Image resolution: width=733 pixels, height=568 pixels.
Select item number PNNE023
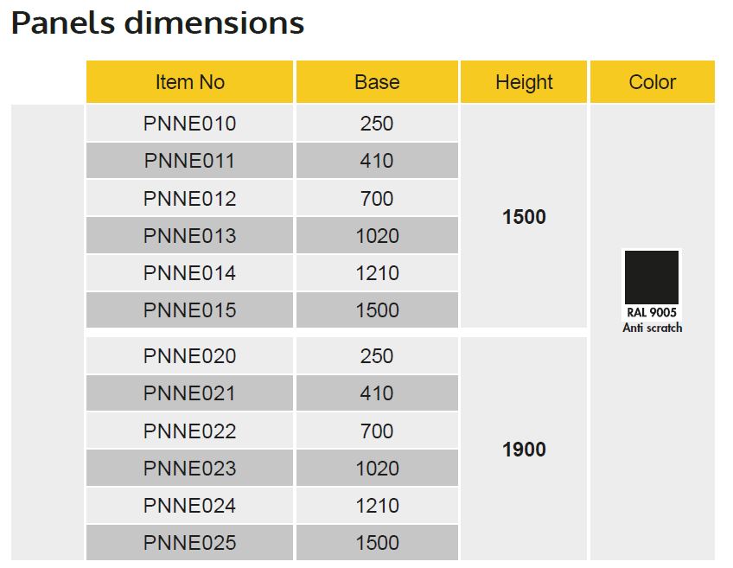click(189, 469)
